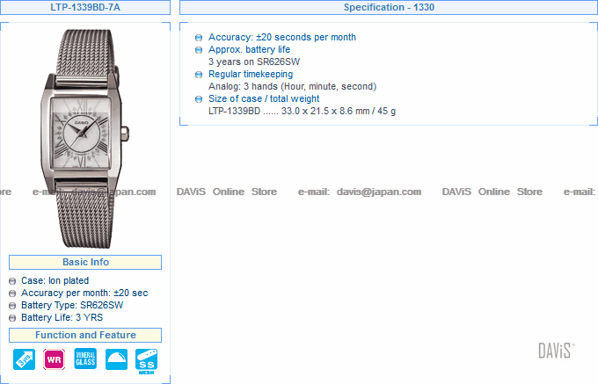This screenshot has width=598, height=384.
Task: Click the bullet beside Size of case / total weight
Action: click(x=199, y=99)
